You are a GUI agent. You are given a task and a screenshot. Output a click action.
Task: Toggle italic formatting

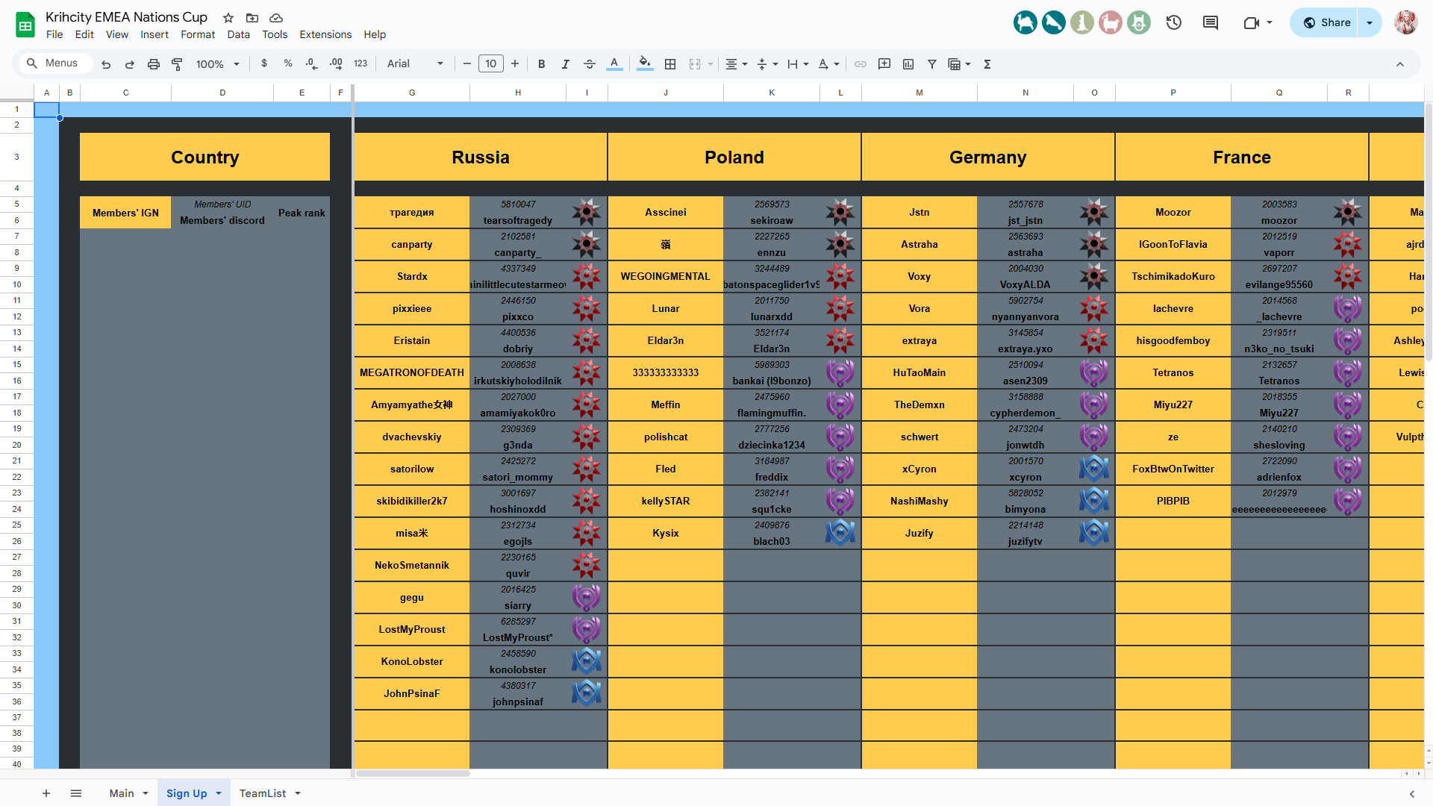[566, 64]
